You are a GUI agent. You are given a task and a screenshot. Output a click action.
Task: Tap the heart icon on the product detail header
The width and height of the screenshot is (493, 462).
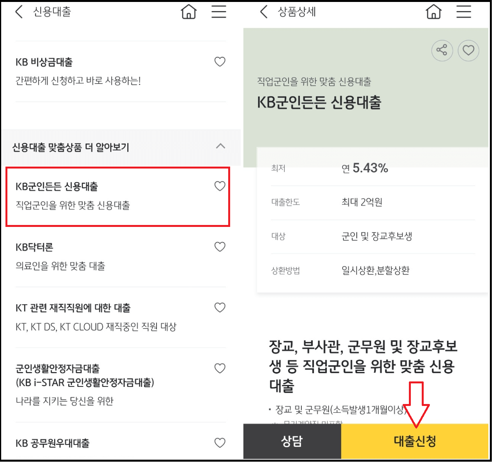click(468, 50)
